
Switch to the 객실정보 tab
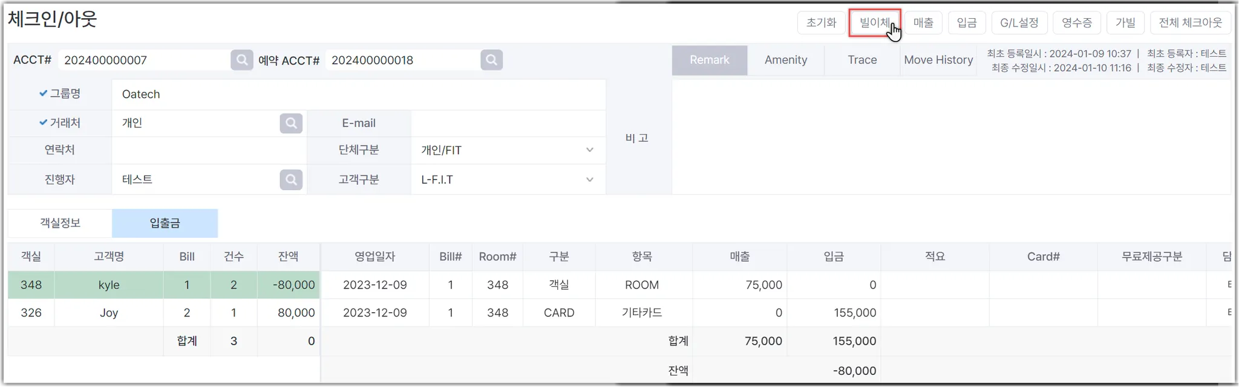tap(60, 223)
